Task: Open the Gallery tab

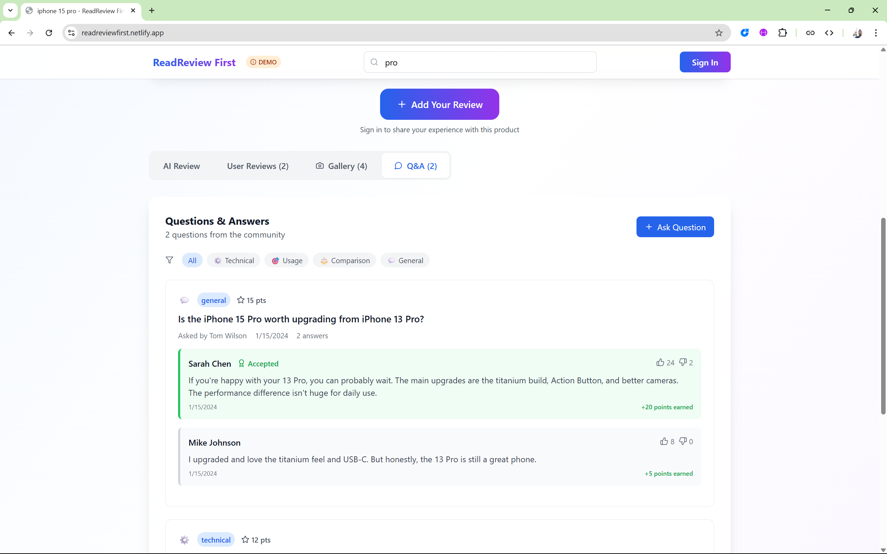Action: tap(341, 166)
